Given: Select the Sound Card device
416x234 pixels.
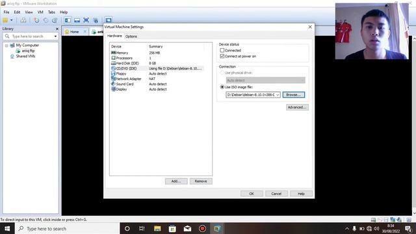Looking at the screenshot, I should tap(157, 84).
